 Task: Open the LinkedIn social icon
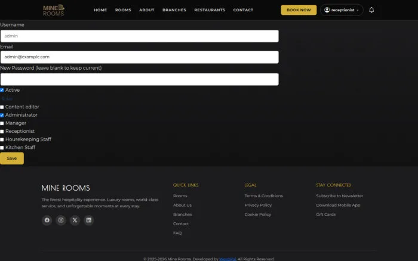[89, 220]
